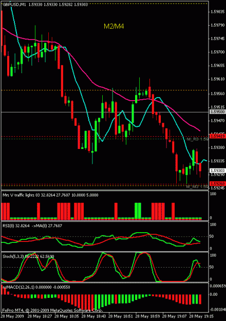The width and height of the screenshot is (226, 321).
Task: Click the 0.000659 MACD scale value
Action: pyautogui.click(x=218, y=286)
